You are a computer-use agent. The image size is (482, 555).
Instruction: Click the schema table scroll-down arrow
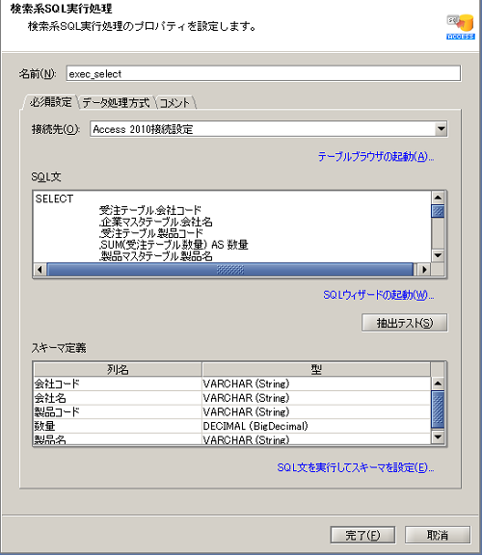[438, 437]
